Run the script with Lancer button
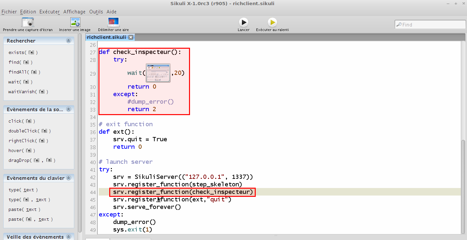The width and height of the screenshot is (467, 240). tap(243, 23)
